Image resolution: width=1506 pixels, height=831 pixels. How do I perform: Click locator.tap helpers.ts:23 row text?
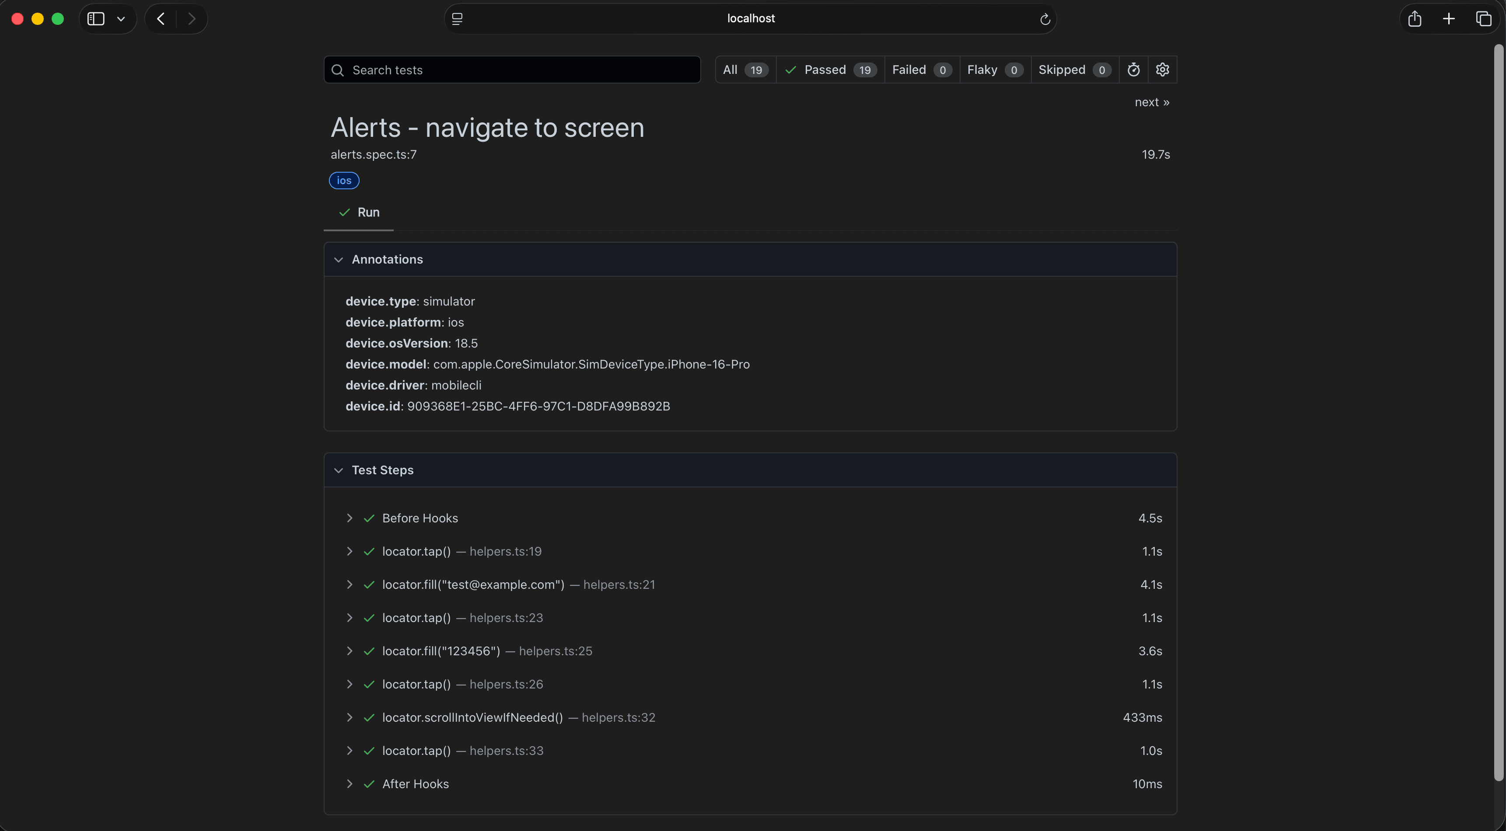[x=462, y=618]
